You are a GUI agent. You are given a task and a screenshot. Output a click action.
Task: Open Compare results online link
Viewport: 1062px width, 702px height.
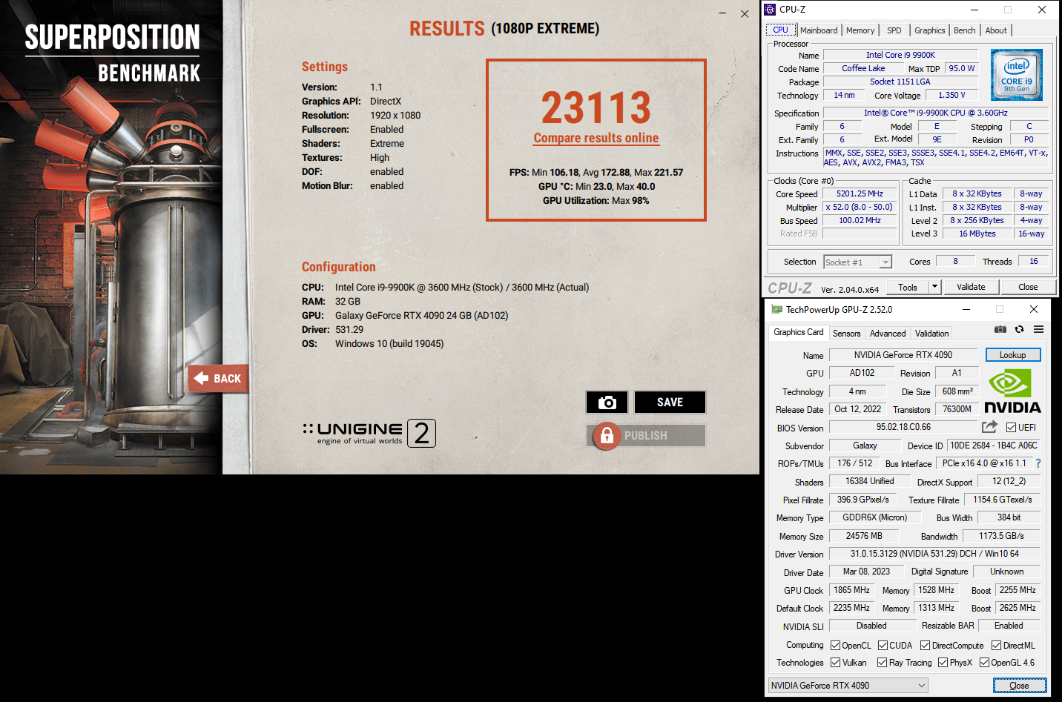tap(596, 138)
